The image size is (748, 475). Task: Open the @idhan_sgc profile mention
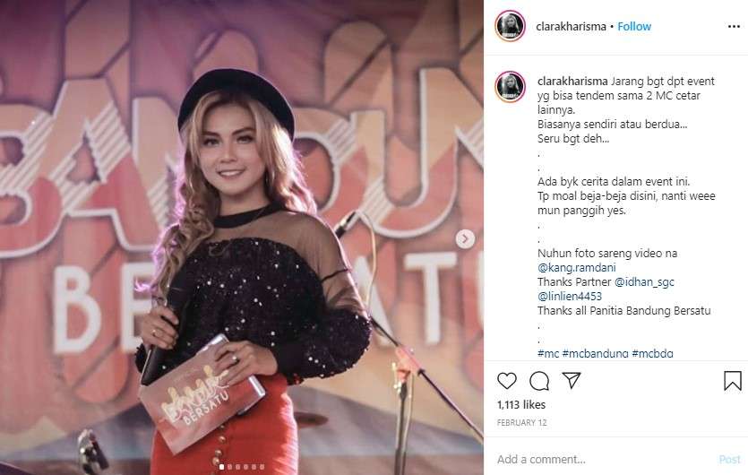click(644, 282)
